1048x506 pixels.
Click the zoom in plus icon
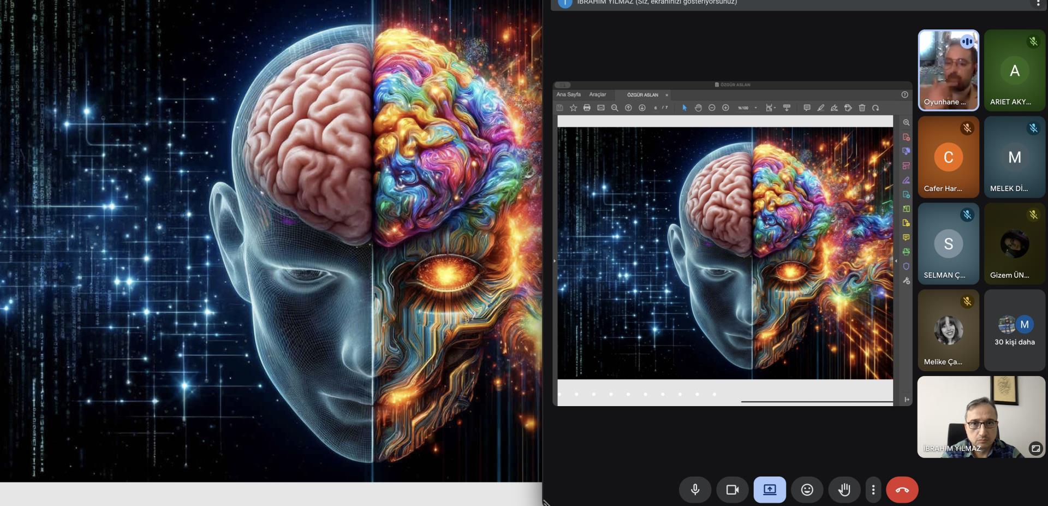(x=725, y=108)
